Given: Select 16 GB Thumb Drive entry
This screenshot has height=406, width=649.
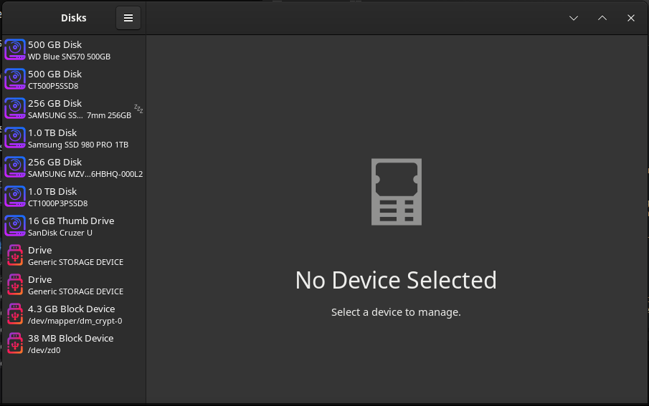Looking at the screenshot, I should [x=74, y=226].
